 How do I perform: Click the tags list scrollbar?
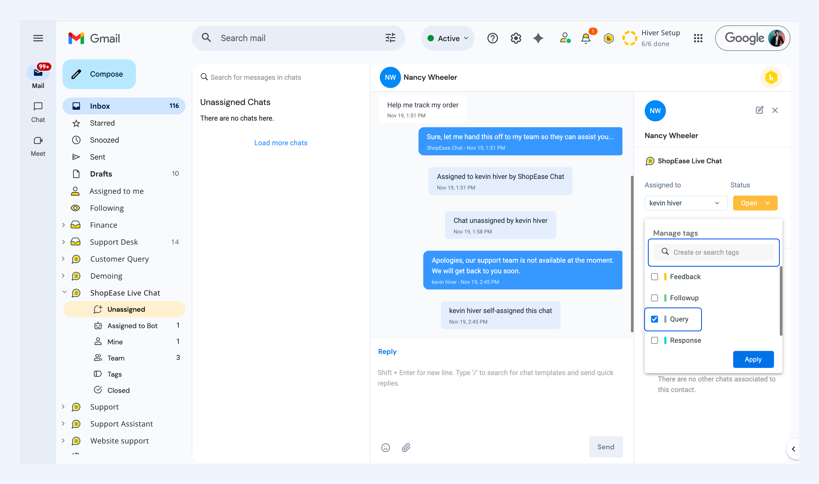tap(781, 301)
